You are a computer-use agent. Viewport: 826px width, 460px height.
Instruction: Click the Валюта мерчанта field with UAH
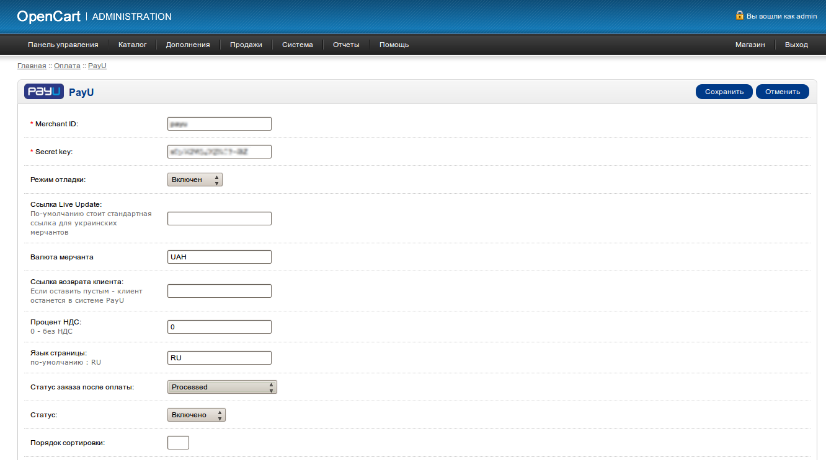pyautogui.click(x=220, y=257)
